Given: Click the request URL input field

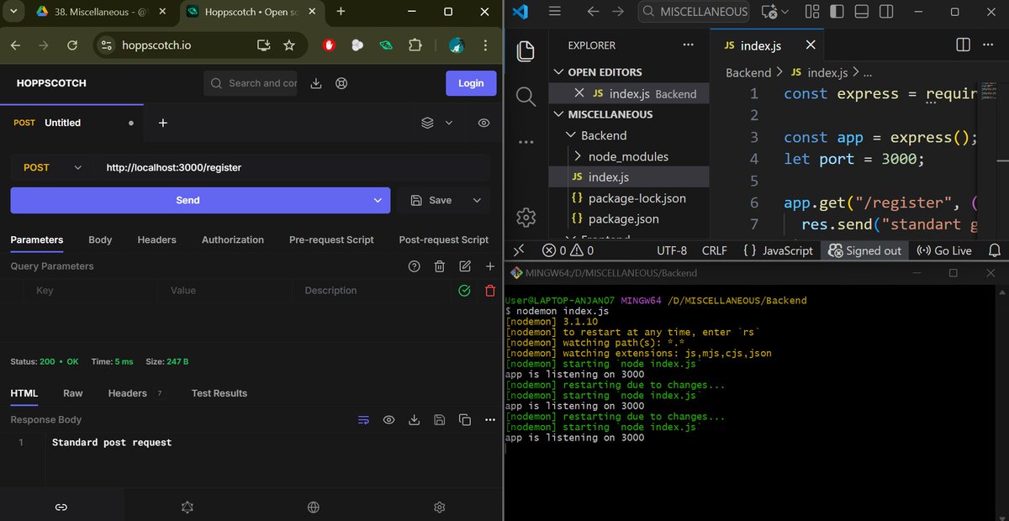Looking at the screenshot, I should pyautogui.click(x=291, y=167).
